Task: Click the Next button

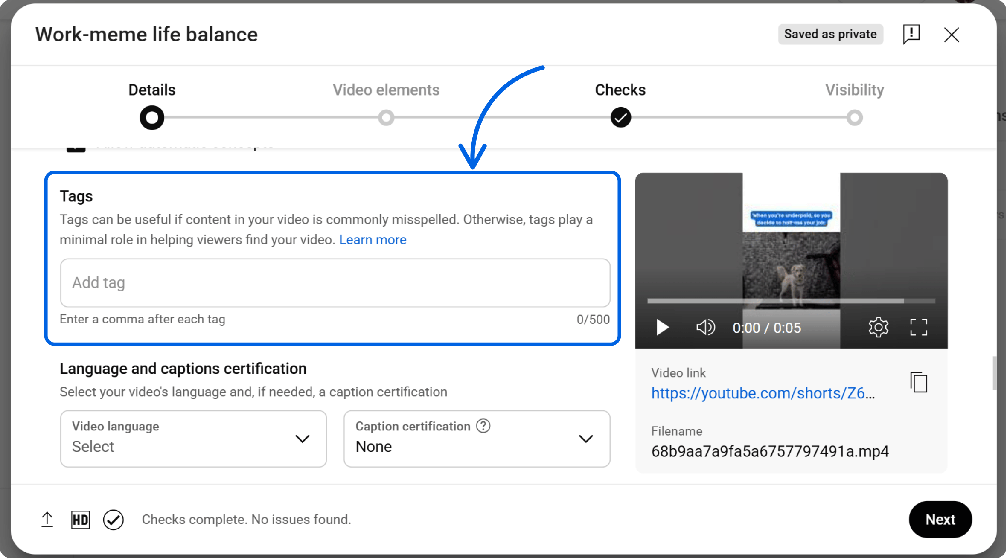Action: click(x=940, y=519)
